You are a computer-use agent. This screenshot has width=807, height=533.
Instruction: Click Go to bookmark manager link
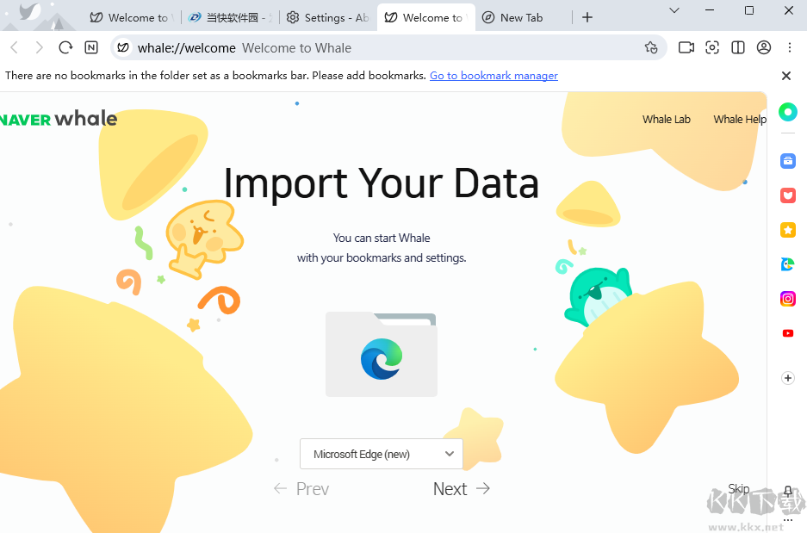tap(494, 76)
